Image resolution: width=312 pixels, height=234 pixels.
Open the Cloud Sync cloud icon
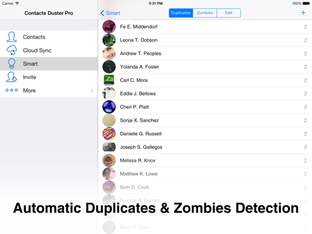tap(12, 50)
